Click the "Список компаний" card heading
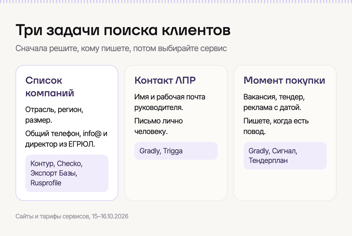352x236 pixels. point(50,86)
